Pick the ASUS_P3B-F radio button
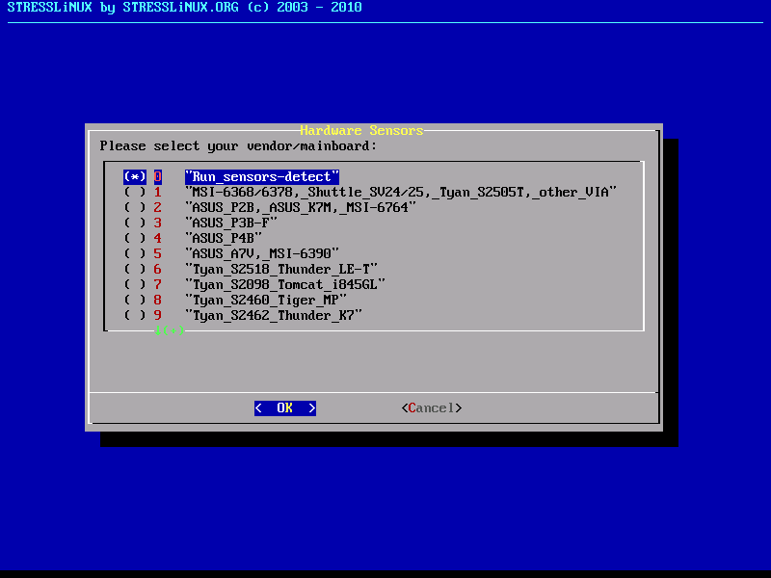Screen dimensions: 771x578 (x=135, y=223)
